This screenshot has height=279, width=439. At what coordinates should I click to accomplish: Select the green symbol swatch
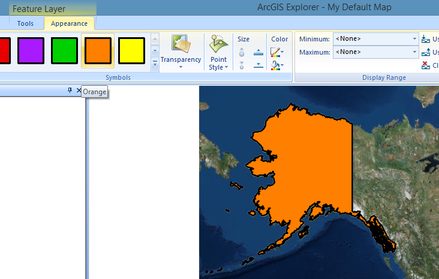coord(64,51)
